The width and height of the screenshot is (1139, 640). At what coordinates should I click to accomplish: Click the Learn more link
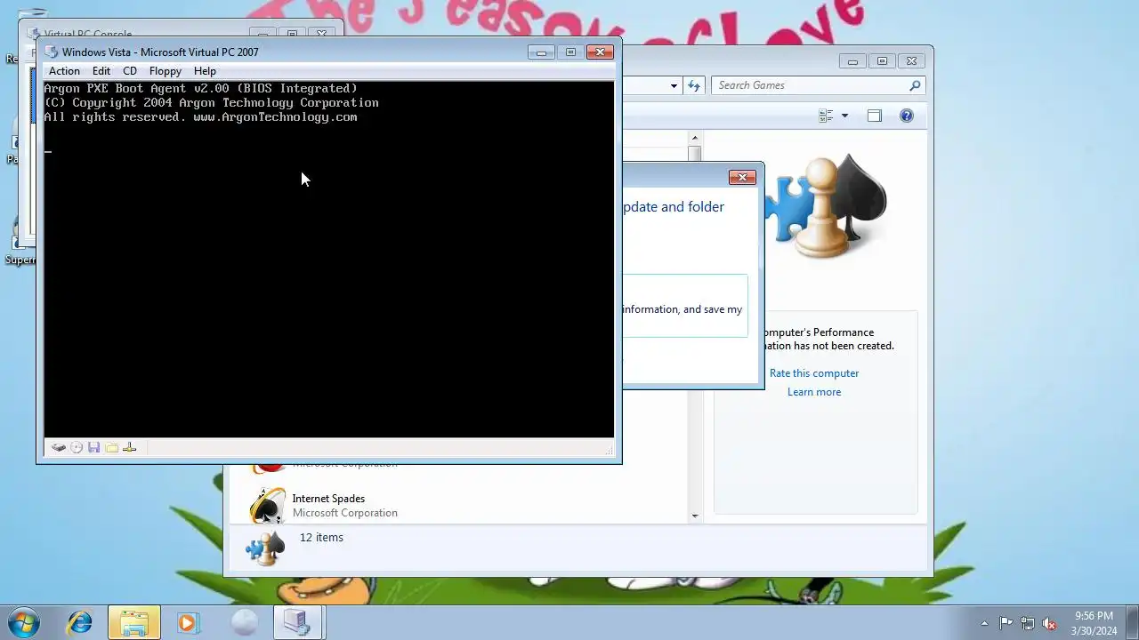tap(814, 392)
